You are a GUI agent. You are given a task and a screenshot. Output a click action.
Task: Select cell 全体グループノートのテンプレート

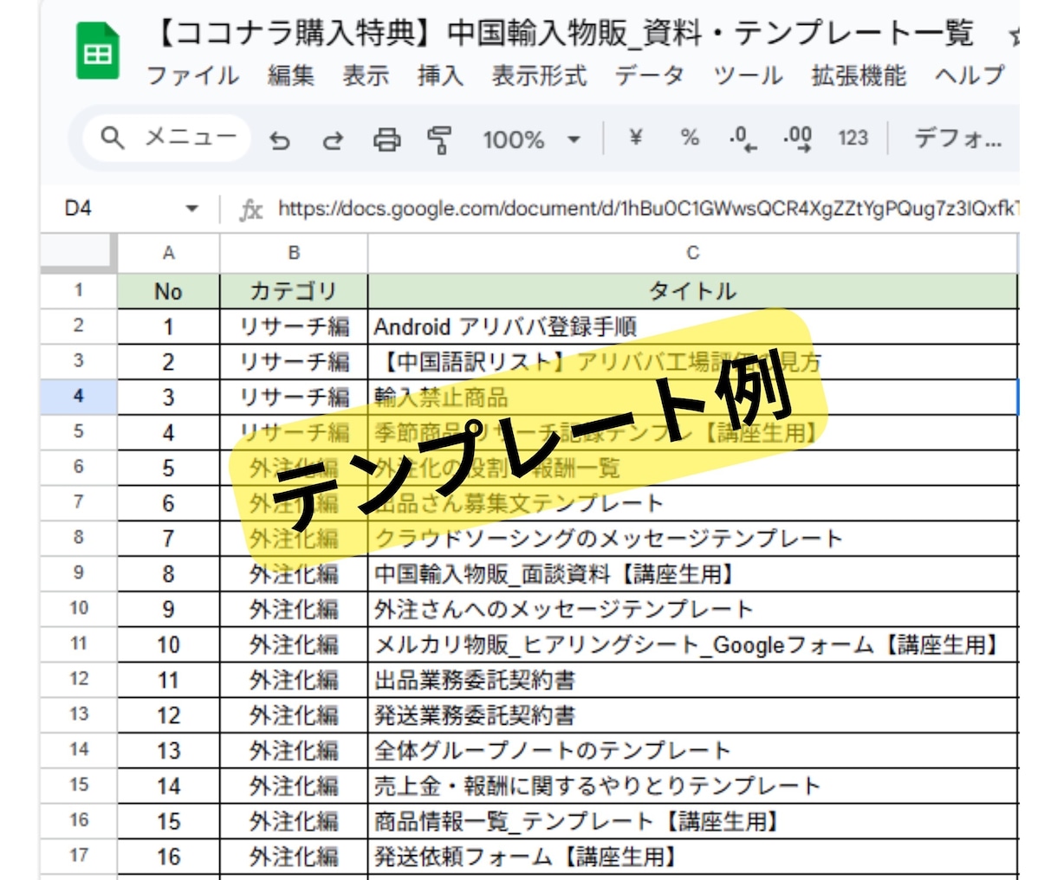tap(692, 750)
